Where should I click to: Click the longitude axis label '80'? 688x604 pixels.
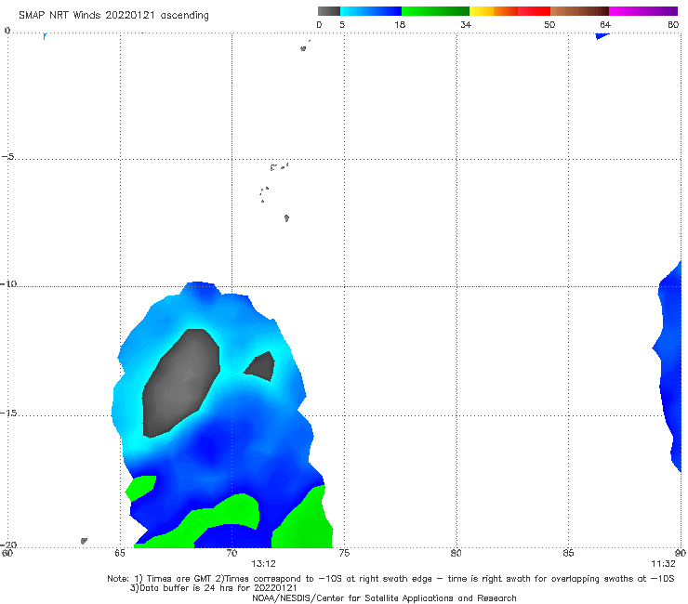coord(456,553)
